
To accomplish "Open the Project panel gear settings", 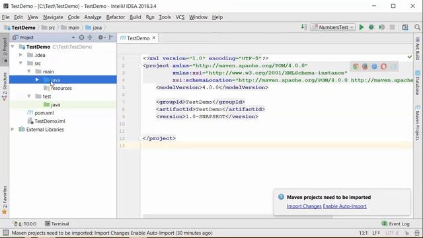I will (101, 38).
